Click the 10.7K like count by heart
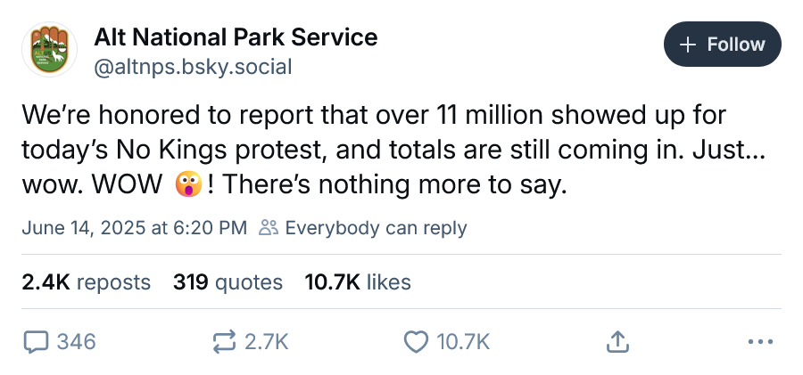The image size is (803, 375). (463, 342)
